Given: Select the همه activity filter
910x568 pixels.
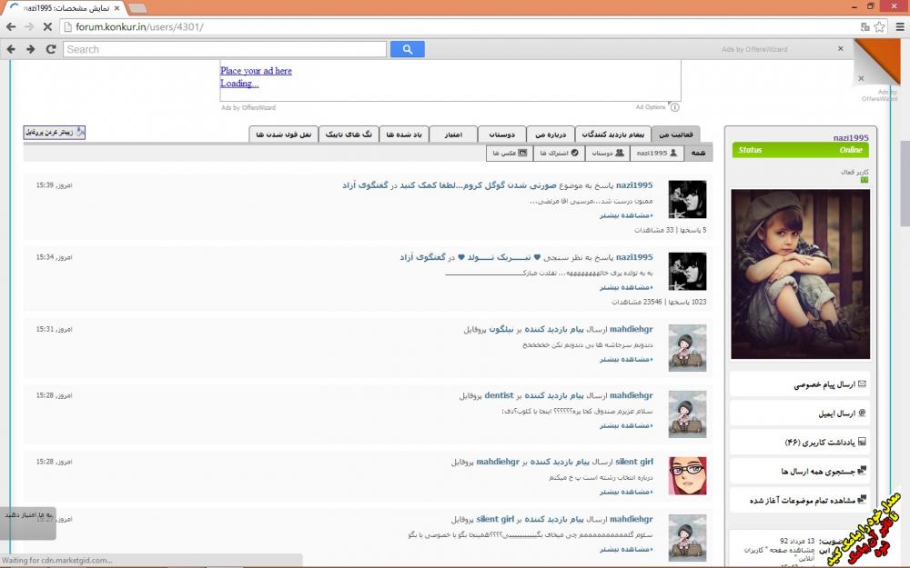Looking at the screenshot, I should [x=698, y=153].
